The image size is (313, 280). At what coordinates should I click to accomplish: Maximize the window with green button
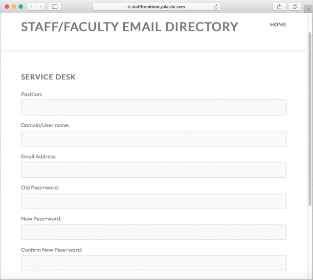(21, 6)
